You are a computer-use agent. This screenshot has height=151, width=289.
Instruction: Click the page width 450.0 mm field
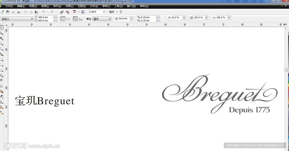tap(45, 17)
